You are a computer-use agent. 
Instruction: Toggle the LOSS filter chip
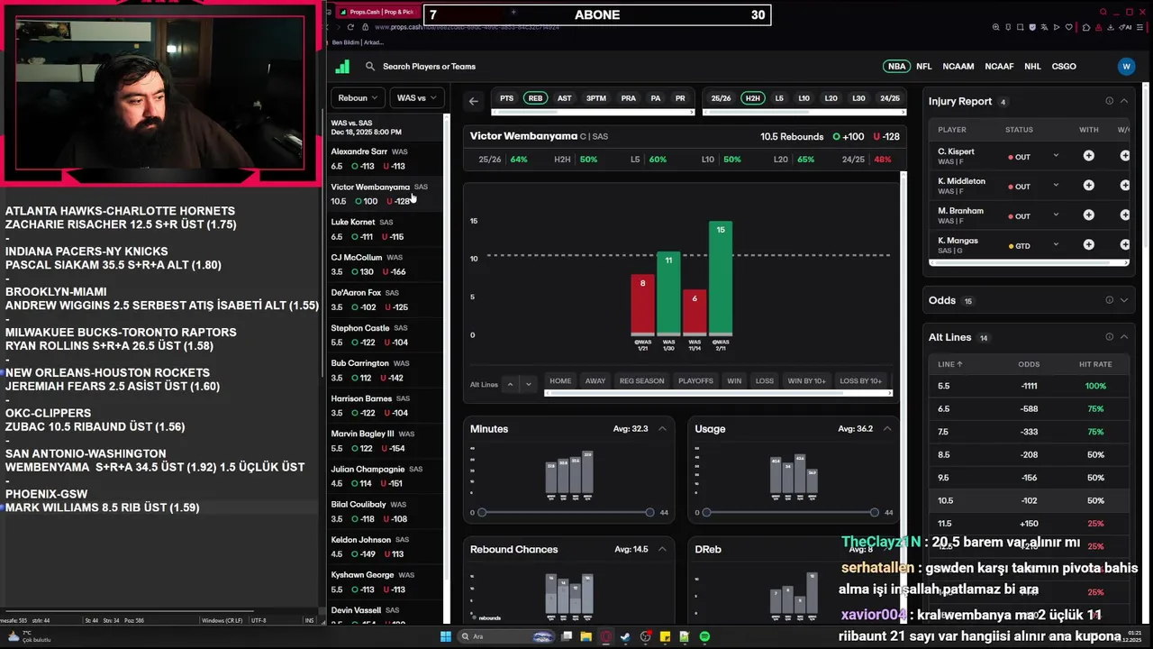tap(765, 380)
